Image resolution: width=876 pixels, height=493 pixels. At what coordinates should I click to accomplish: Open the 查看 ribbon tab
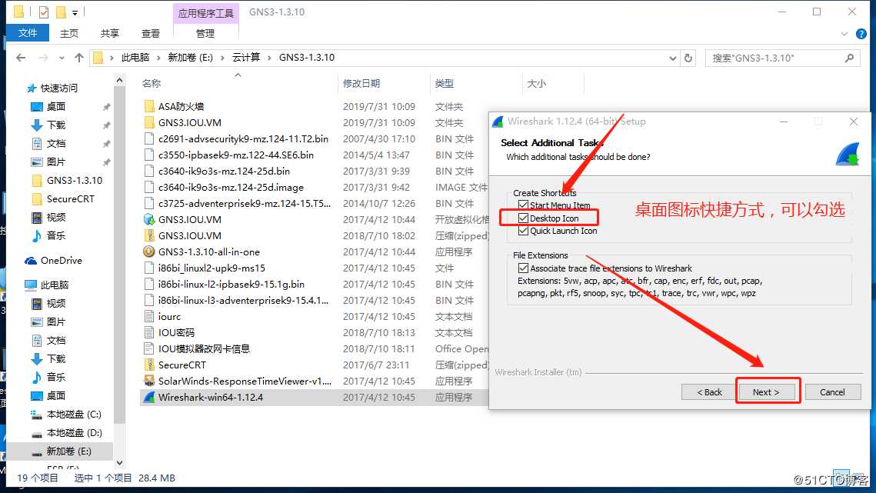pos(150,34)
